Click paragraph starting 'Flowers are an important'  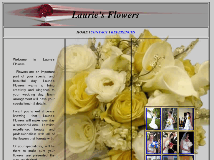[x=34, y=87]
